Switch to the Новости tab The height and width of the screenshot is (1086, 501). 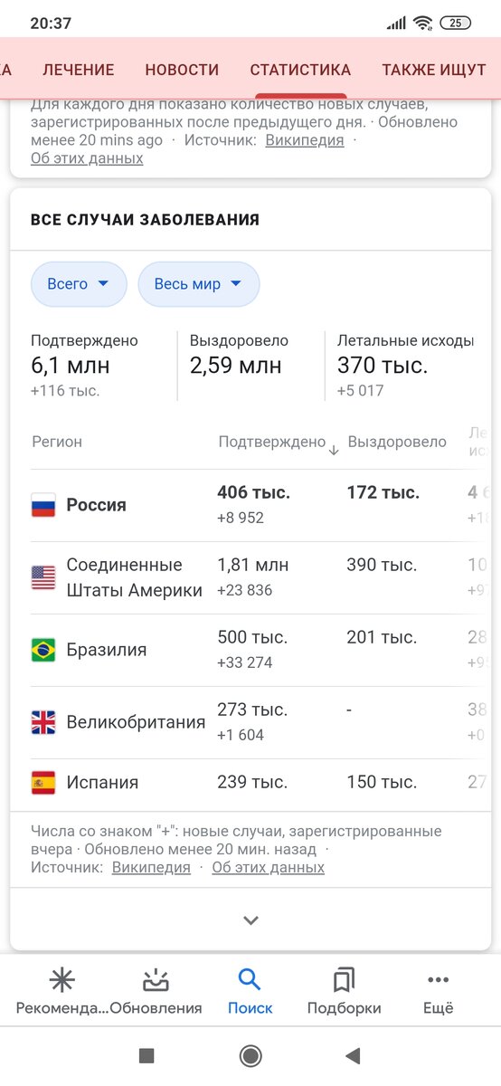pos(182,70)
